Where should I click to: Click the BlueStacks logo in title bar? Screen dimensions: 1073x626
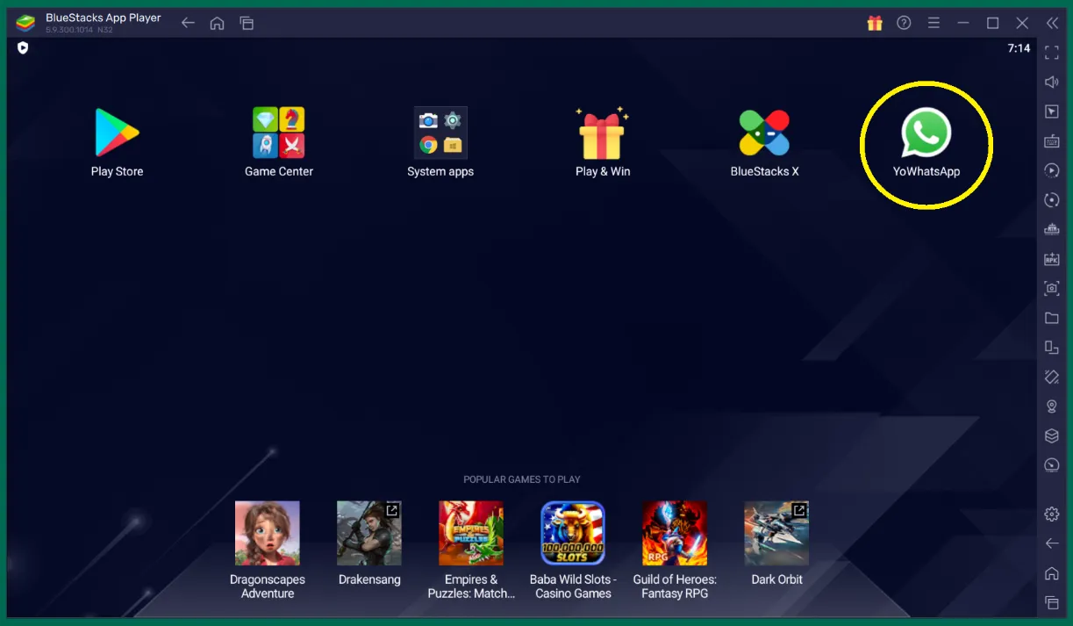point(26,23)
